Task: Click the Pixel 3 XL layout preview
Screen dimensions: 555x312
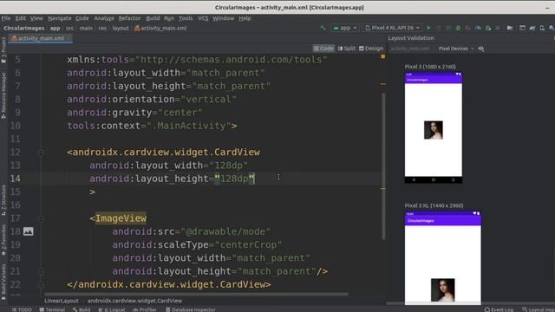Action: click(x=443, y=258)
